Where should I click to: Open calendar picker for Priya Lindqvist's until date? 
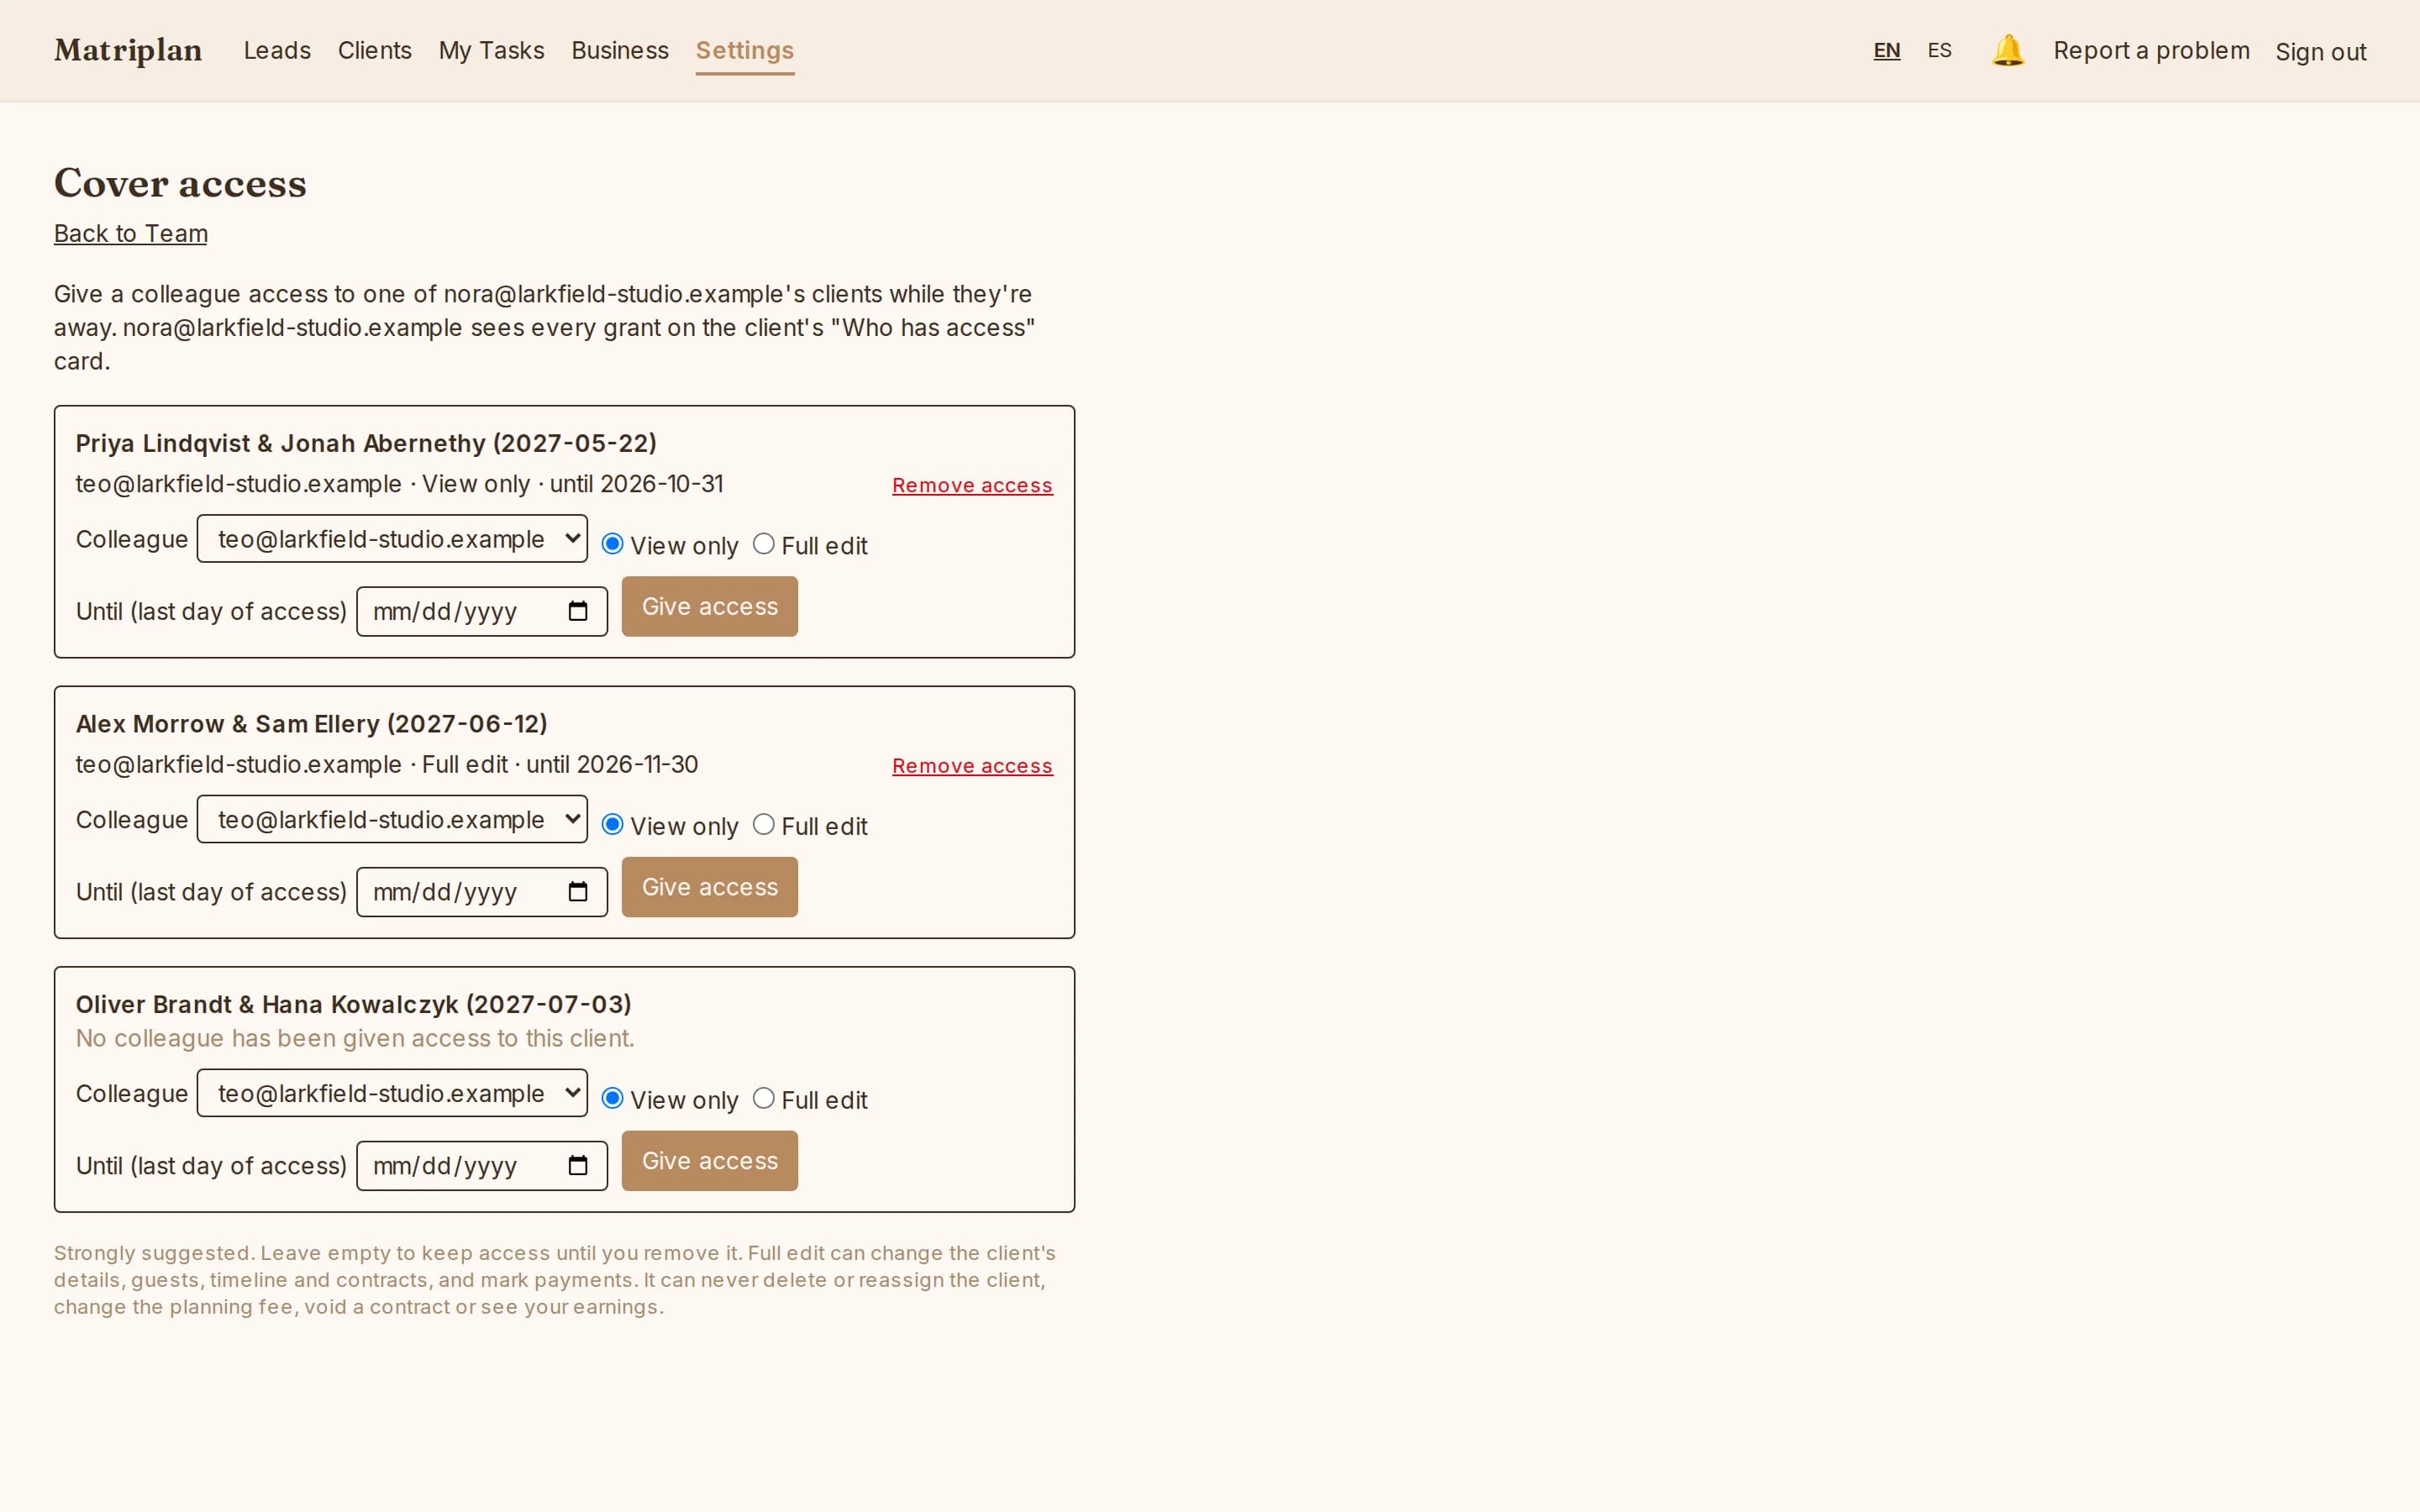(x=578, y=611)
